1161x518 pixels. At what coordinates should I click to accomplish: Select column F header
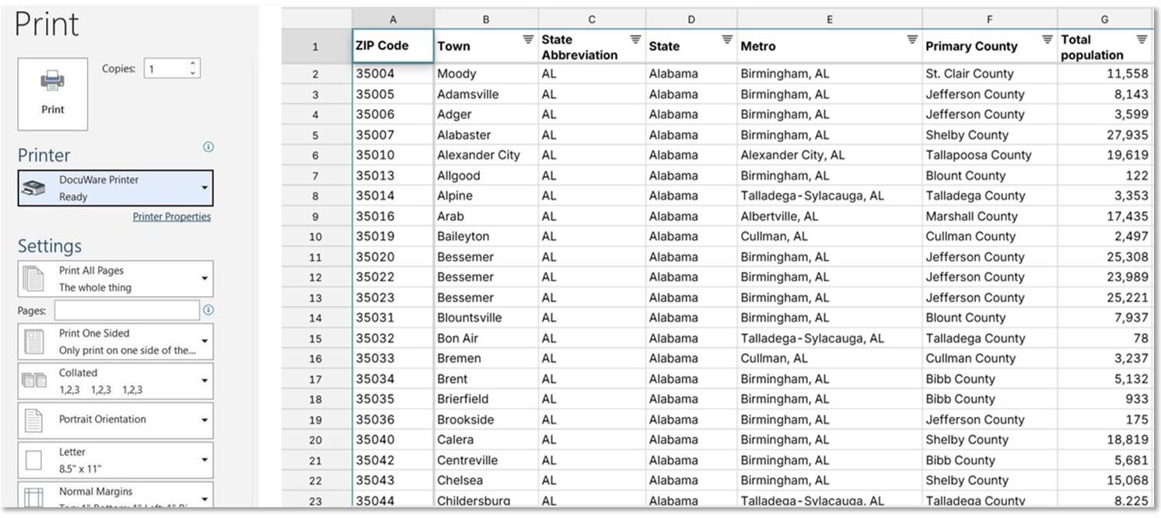click(x=990, y=19)
